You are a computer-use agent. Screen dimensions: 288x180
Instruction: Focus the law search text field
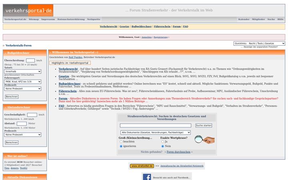click(156, 126)
